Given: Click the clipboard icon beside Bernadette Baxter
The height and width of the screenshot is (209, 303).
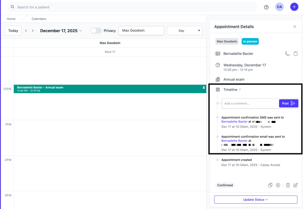Looking at the screenshot, I should [296, 54].
